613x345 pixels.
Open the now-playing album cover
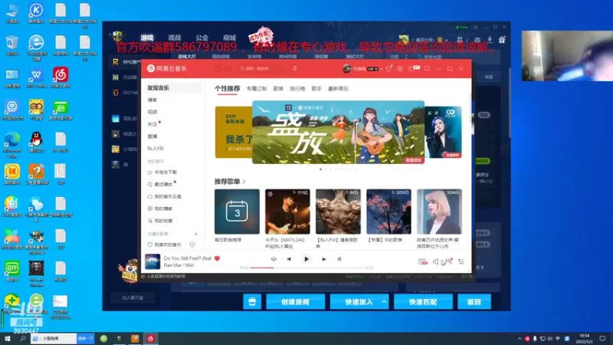point(152,261)
